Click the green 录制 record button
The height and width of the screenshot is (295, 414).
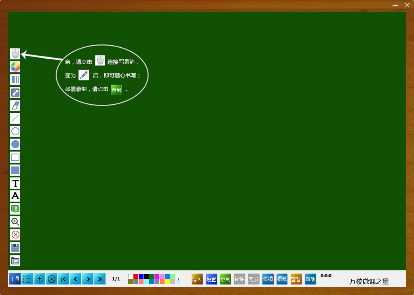click(x=226, y=279)
